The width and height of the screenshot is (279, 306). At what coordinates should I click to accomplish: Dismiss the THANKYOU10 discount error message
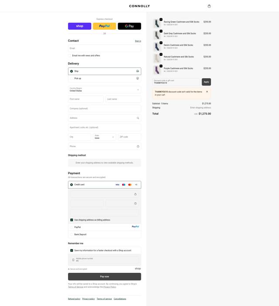click(207, 92)
